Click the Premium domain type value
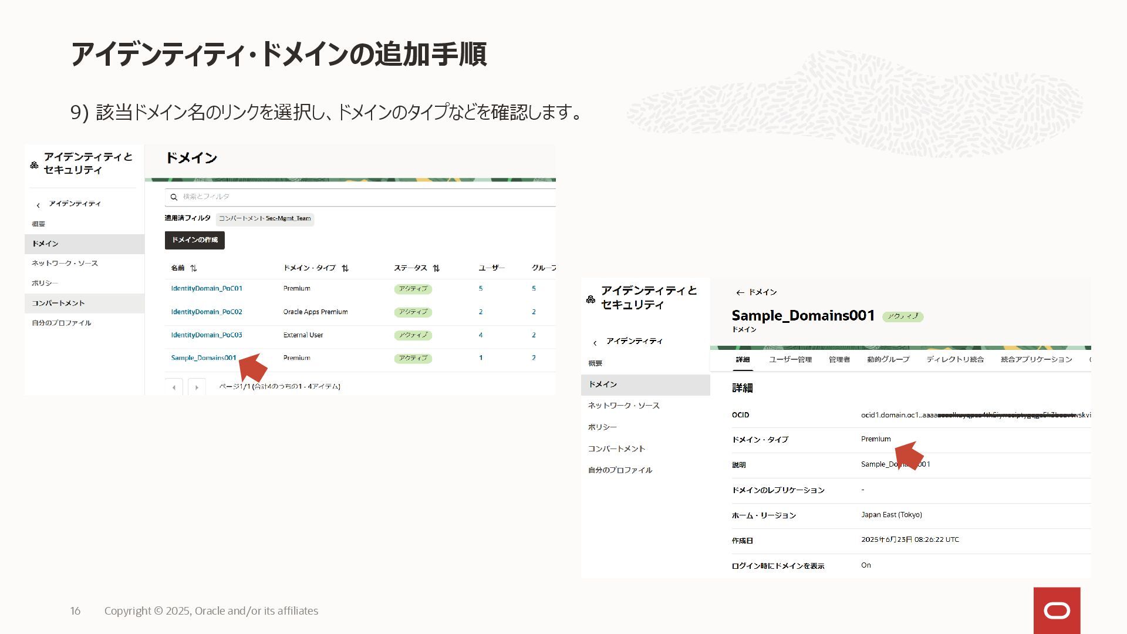 876,439
